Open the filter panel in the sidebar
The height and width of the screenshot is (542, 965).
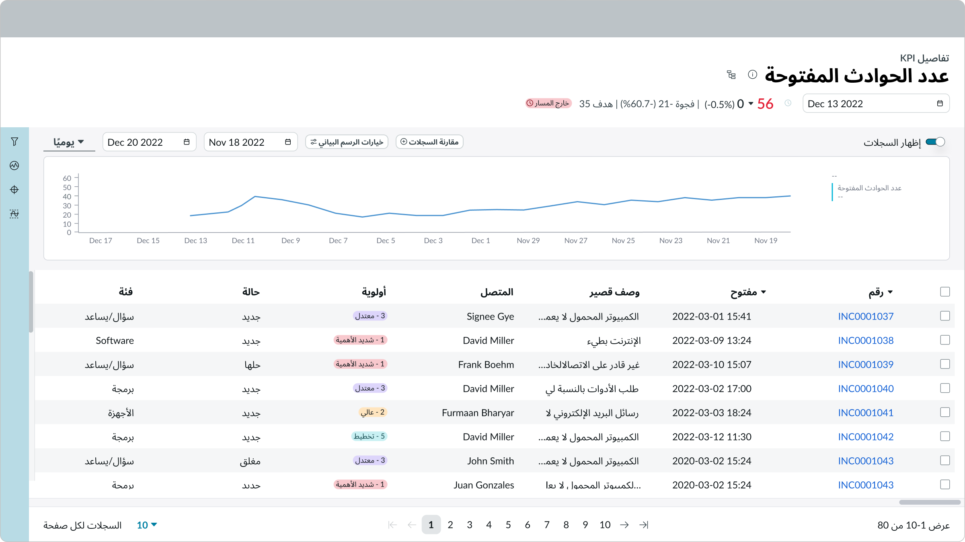[x=14, y=141]
